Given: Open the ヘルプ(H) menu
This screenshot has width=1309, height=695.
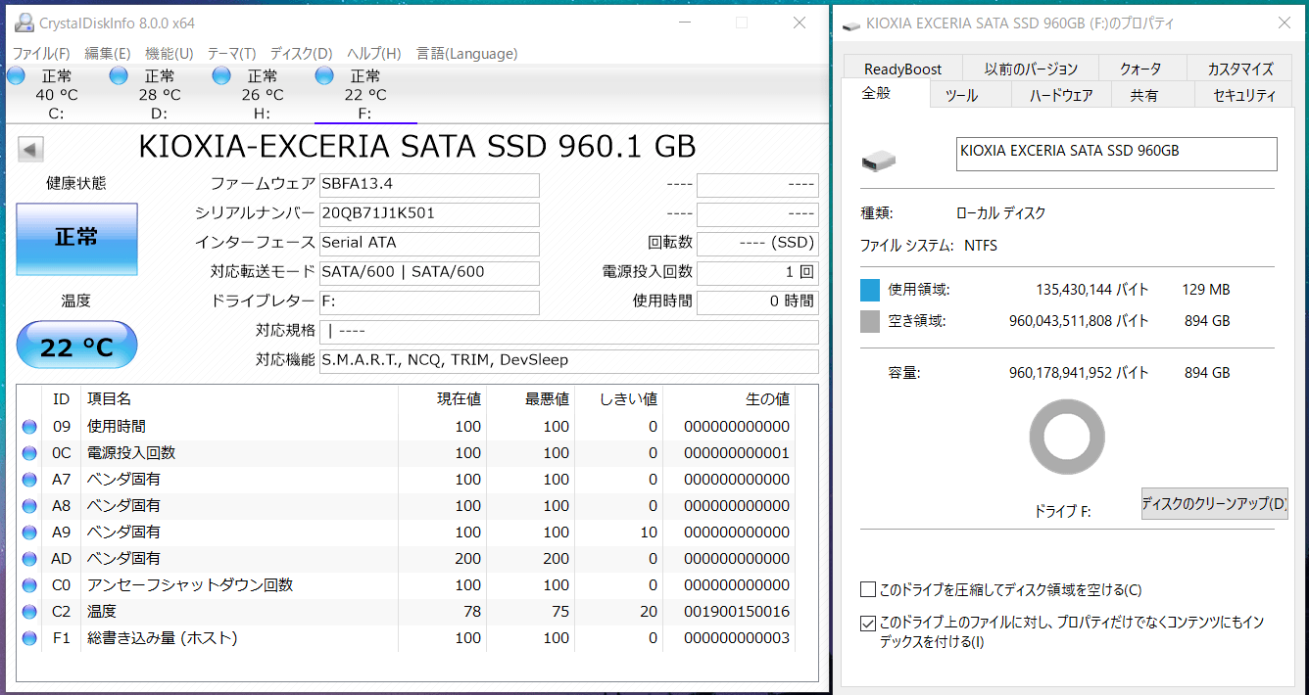Looking at the screenshot, I should pos(374,54).
